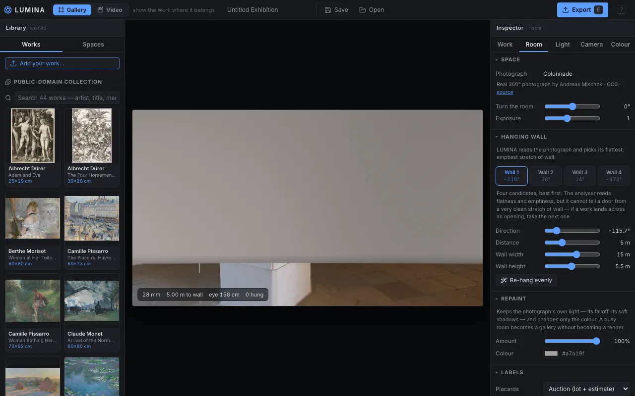The image size is (635, 396).
Task: Click the LUMINA logo icon
Action: (7, 10)
